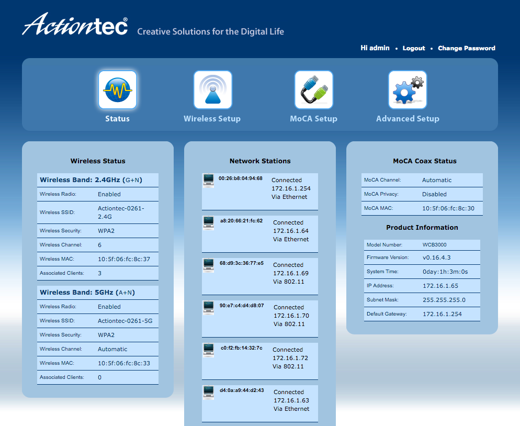Go to the MoCA Setup tab label
This screenshot has width=520, height=426.
(x=313, y=119)
